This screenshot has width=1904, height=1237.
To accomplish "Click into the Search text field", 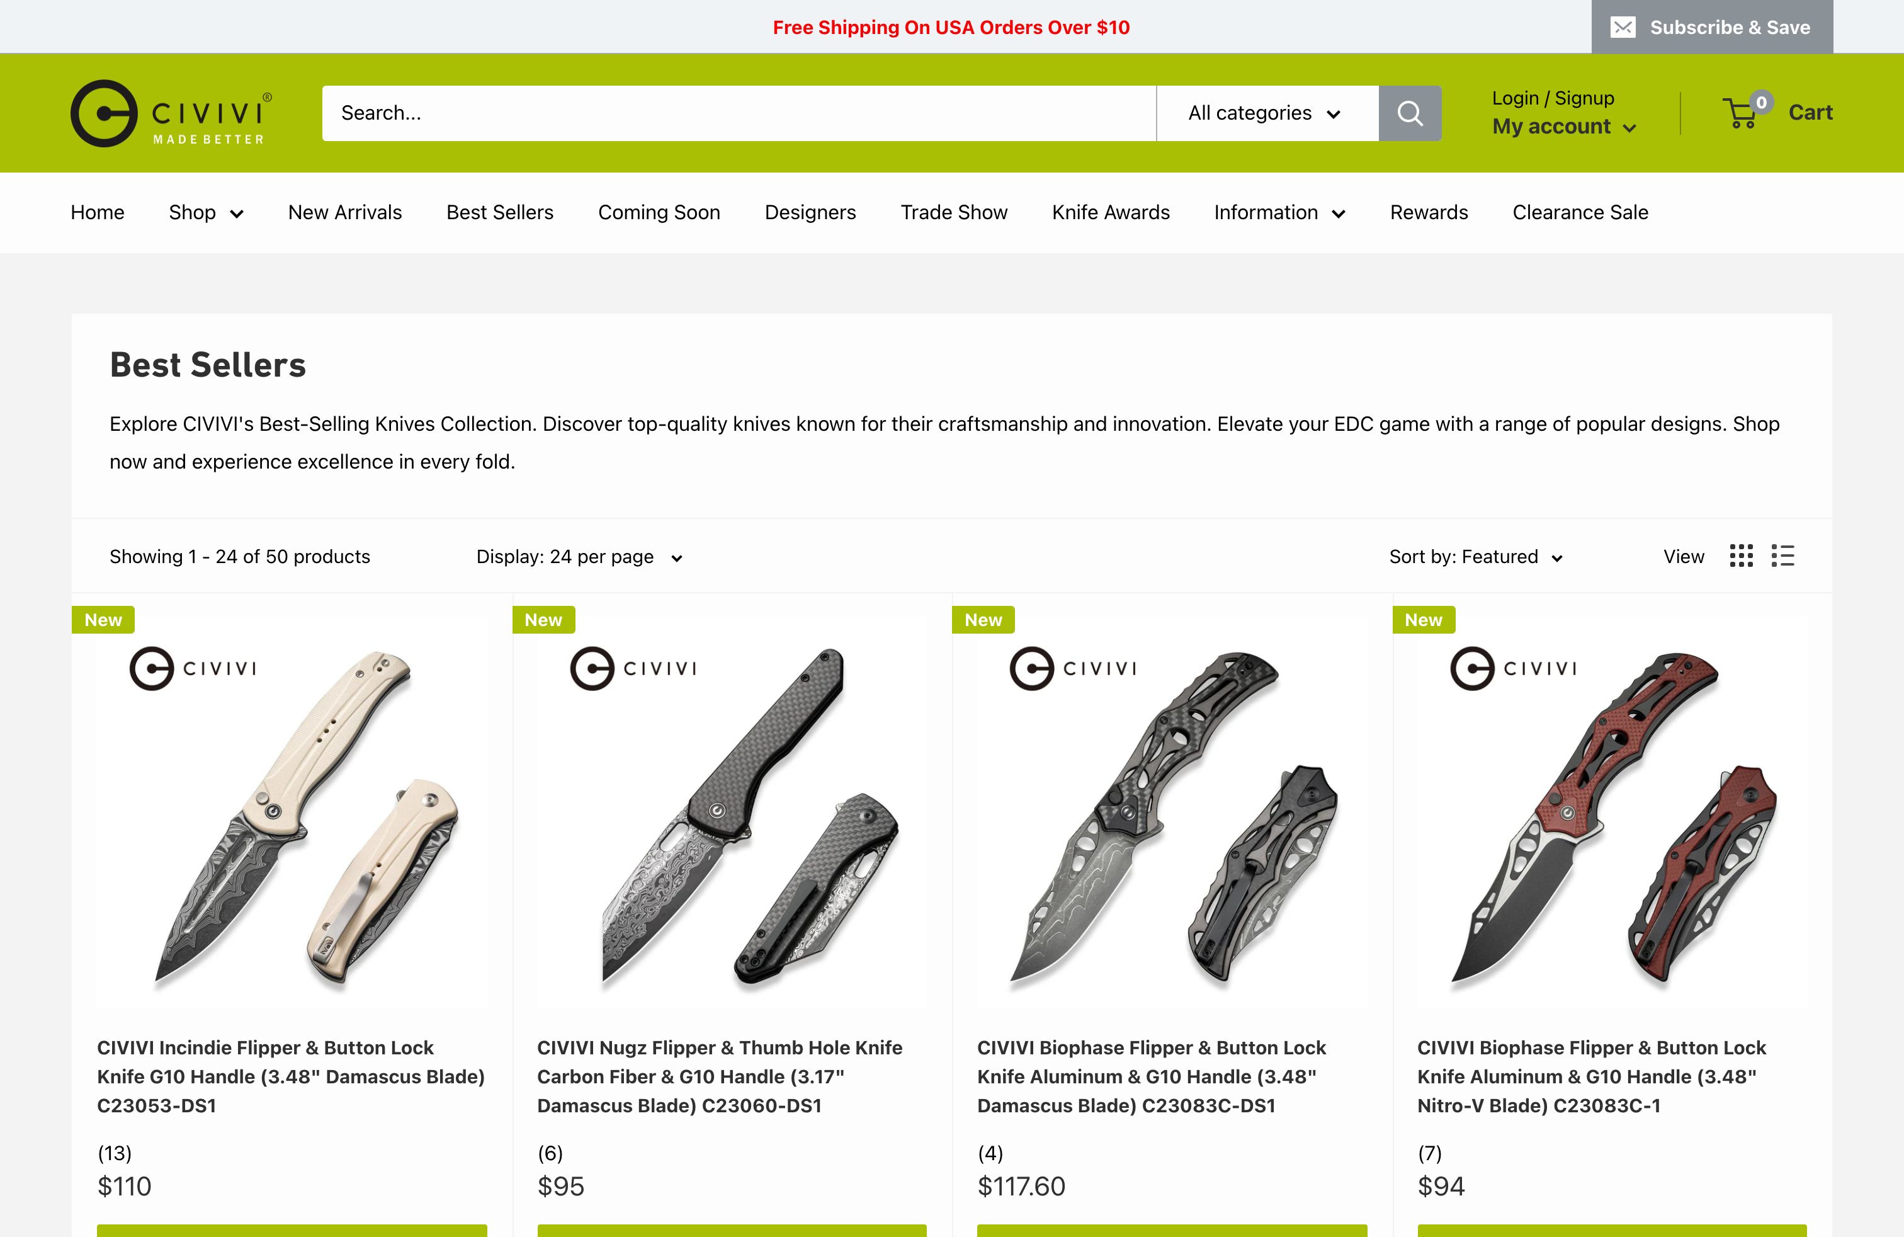I will point(739,113).
